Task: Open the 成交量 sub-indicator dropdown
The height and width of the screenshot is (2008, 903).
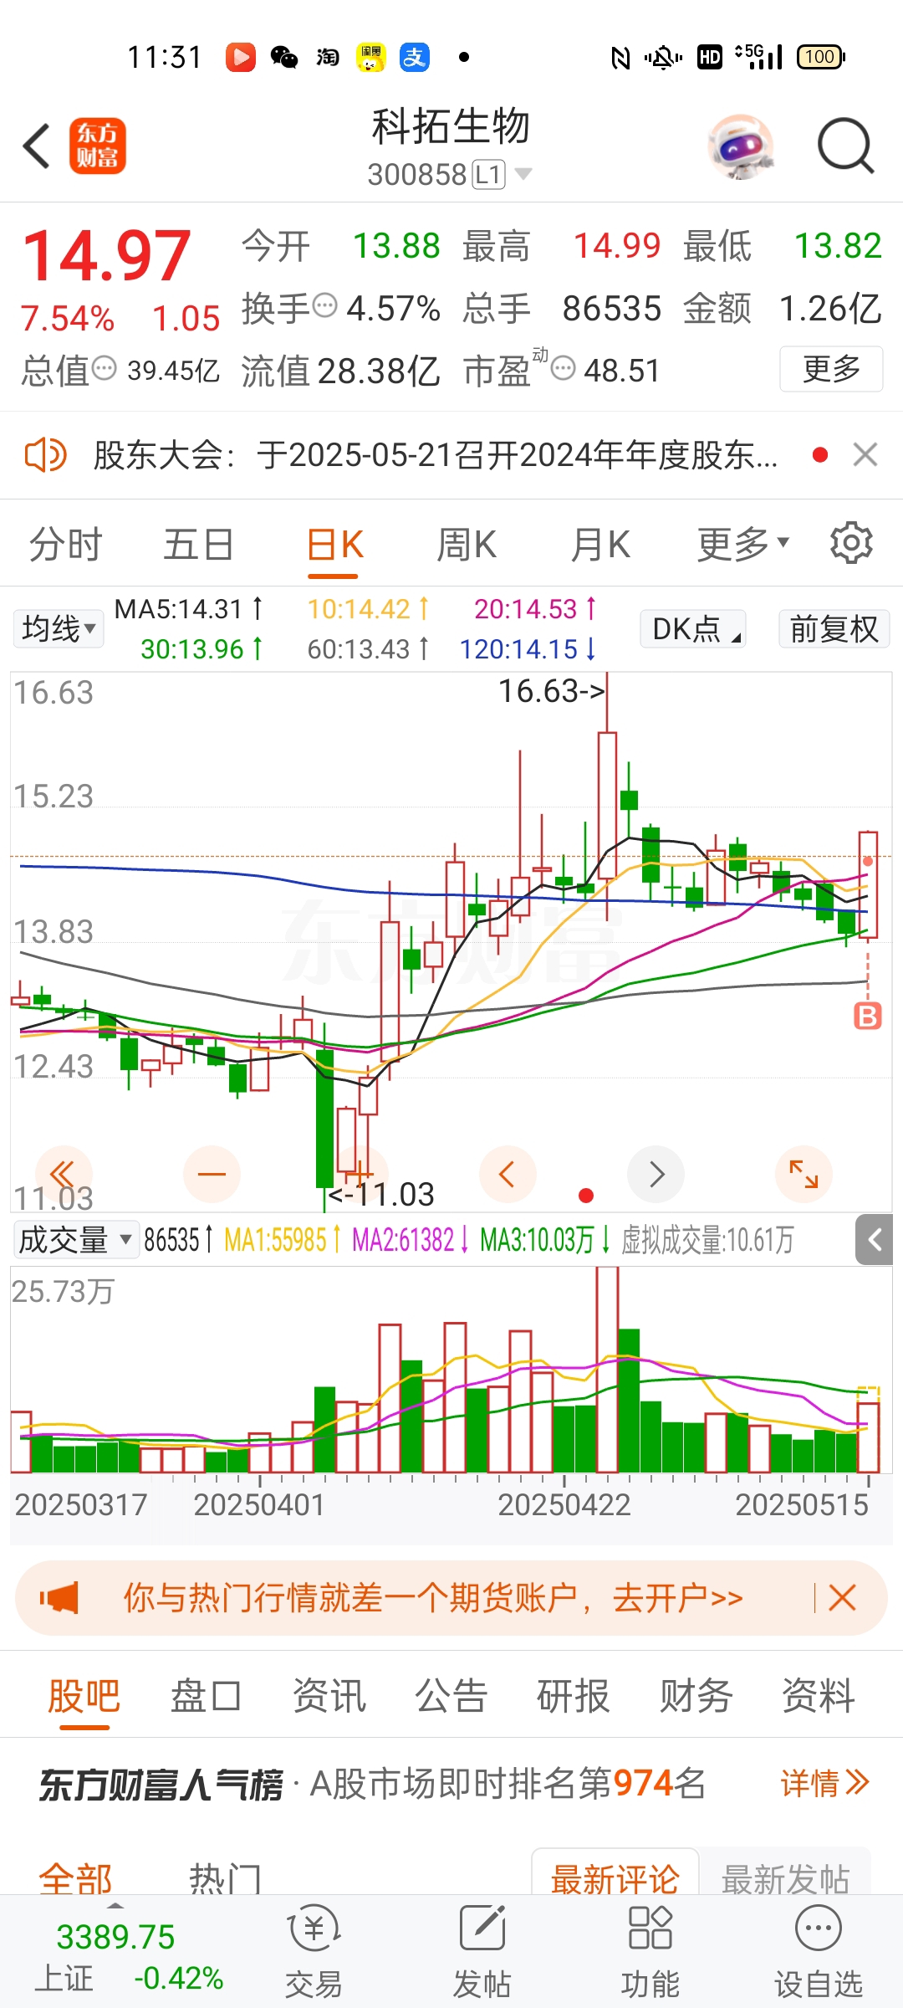Action: click(x=75, y=1239)
